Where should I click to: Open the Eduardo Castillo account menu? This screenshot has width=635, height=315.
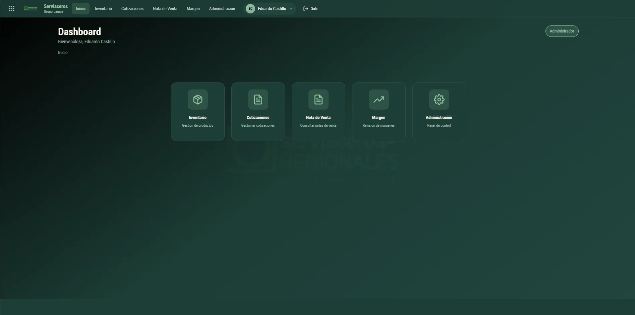[270, 9]
